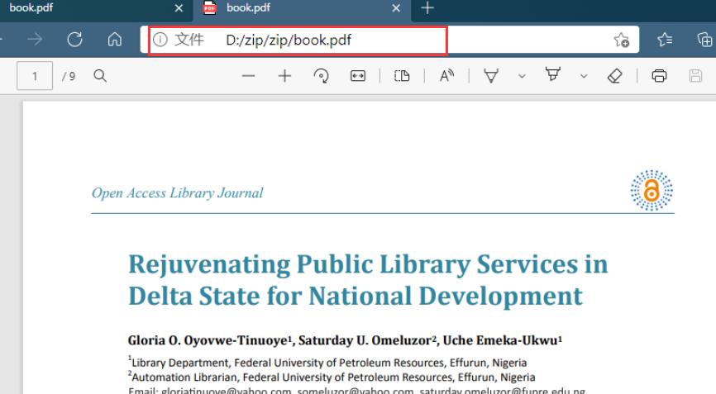Open the Favorites list
The height and width of the screenshot is (394, 716).
coord(665,40)
